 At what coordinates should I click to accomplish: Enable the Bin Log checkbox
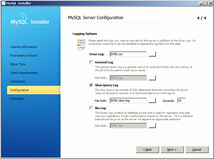(91, 108)
